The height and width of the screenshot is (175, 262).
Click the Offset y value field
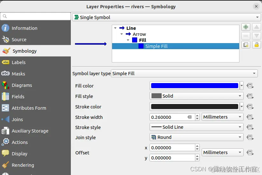point(172,158)
